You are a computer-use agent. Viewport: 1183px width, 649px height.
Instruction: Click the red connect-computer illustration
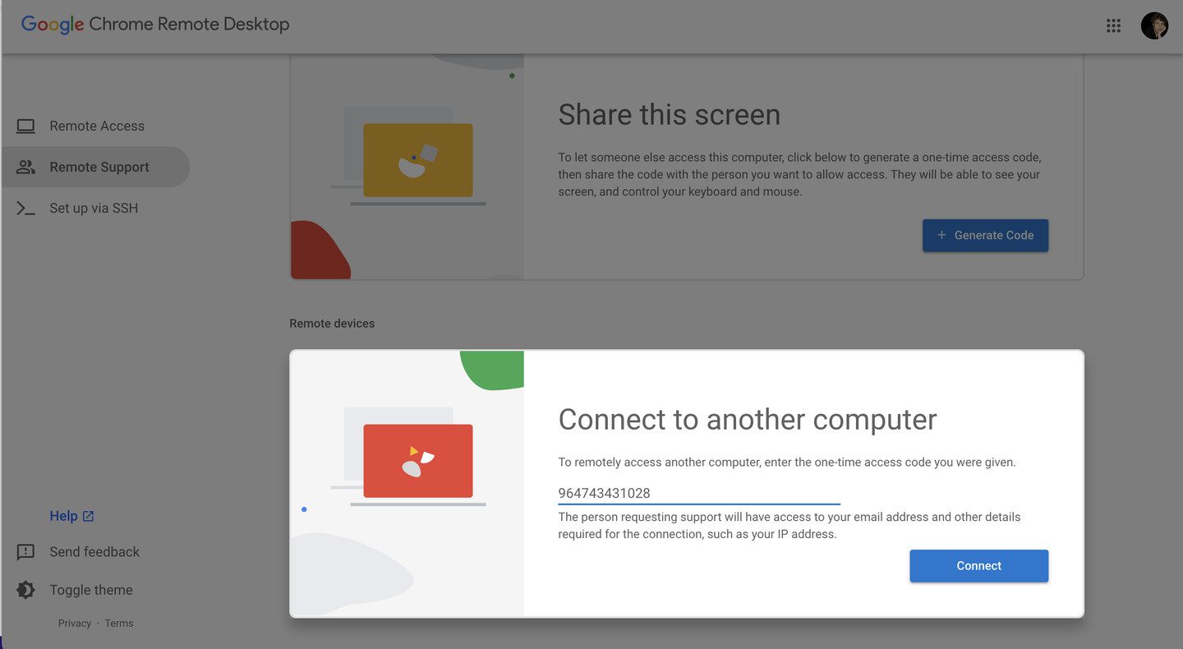tap(417, 461)
